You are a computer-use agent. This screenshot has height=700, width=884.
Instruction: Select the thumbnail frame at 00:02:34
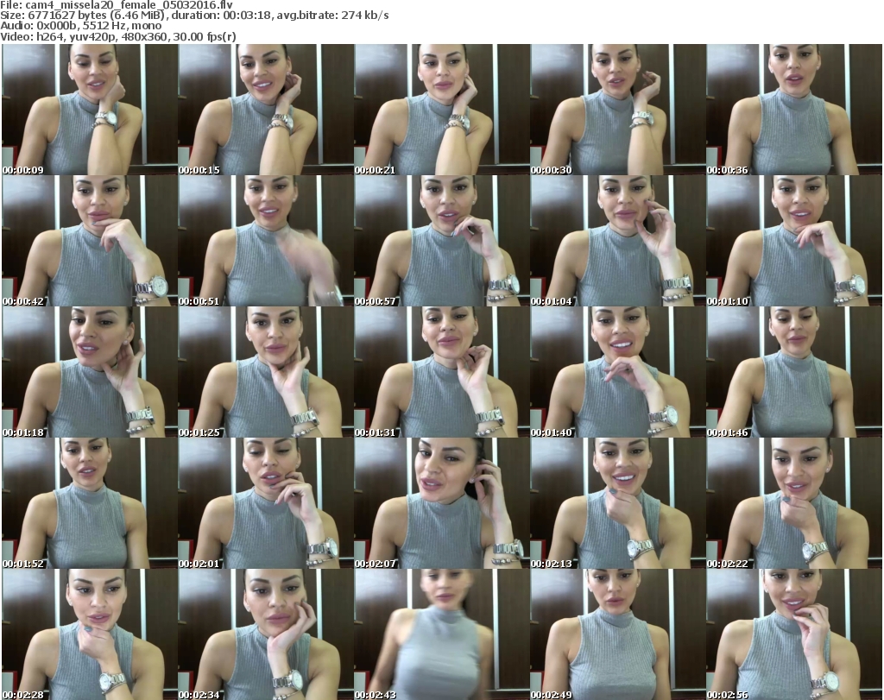tap(266, 634)
